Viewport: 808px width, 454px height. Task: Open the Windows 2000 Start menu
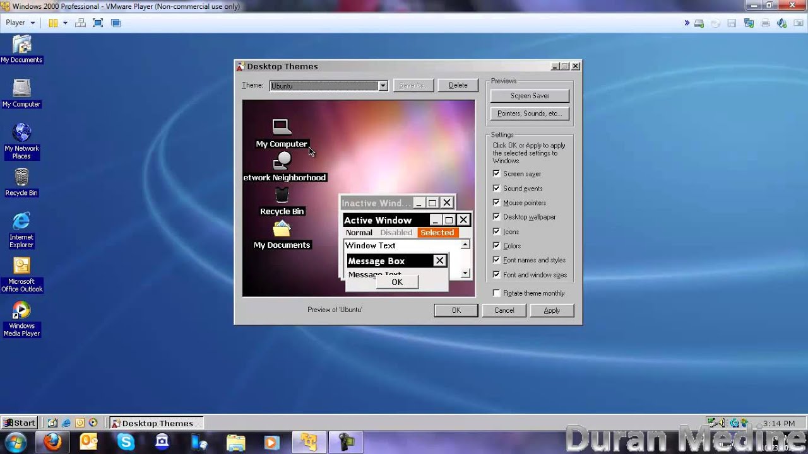(19, 423)
